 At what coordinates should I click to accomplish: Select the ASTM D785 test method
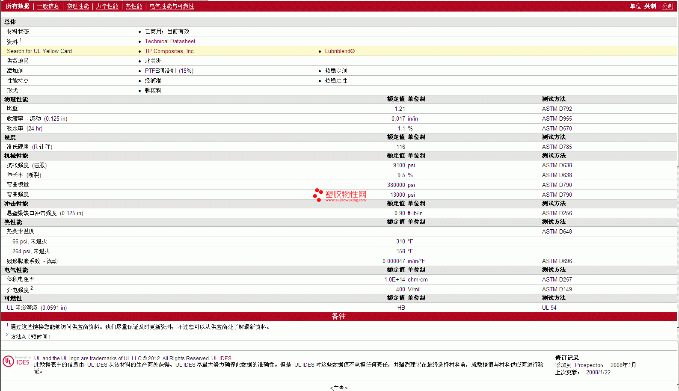[x=557, y=147]
